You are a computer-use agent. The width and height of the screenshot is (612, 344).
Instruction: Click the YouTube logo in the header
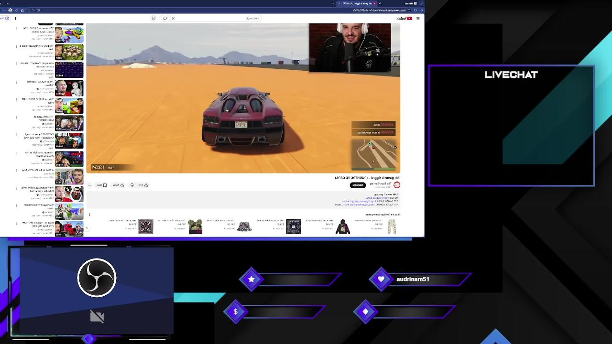coord(404,18)
